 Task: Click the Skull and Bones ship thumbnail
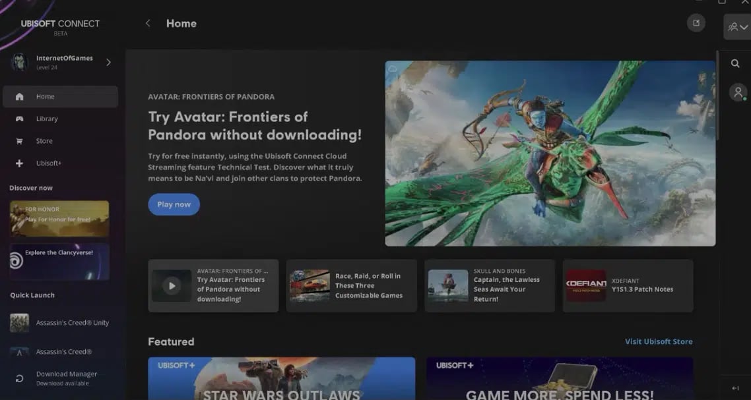448,285
